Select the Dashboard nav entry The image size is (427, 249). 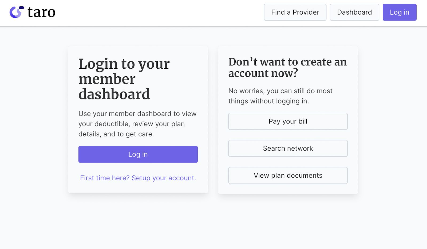tap(354, 12)
